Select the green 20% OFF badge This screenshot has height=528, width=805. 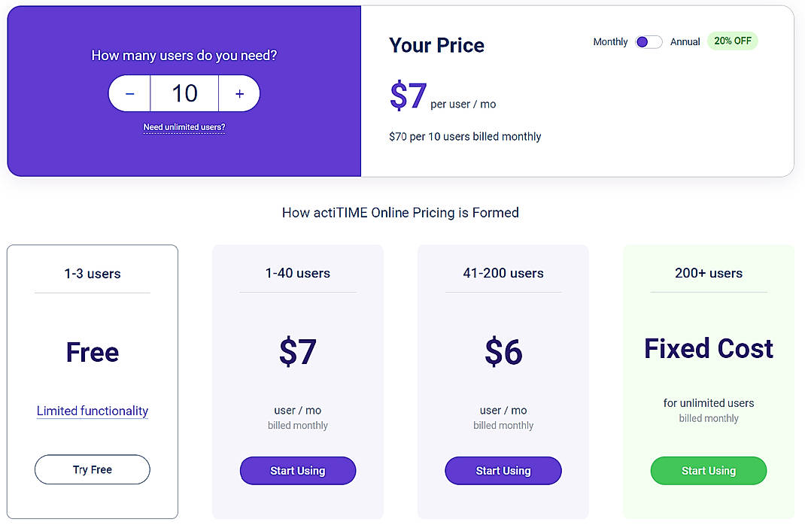coord(732,41)
